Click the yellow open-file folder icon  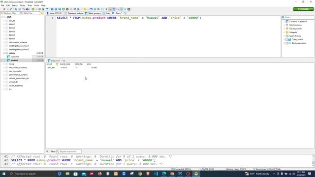[x=85, y=9]
